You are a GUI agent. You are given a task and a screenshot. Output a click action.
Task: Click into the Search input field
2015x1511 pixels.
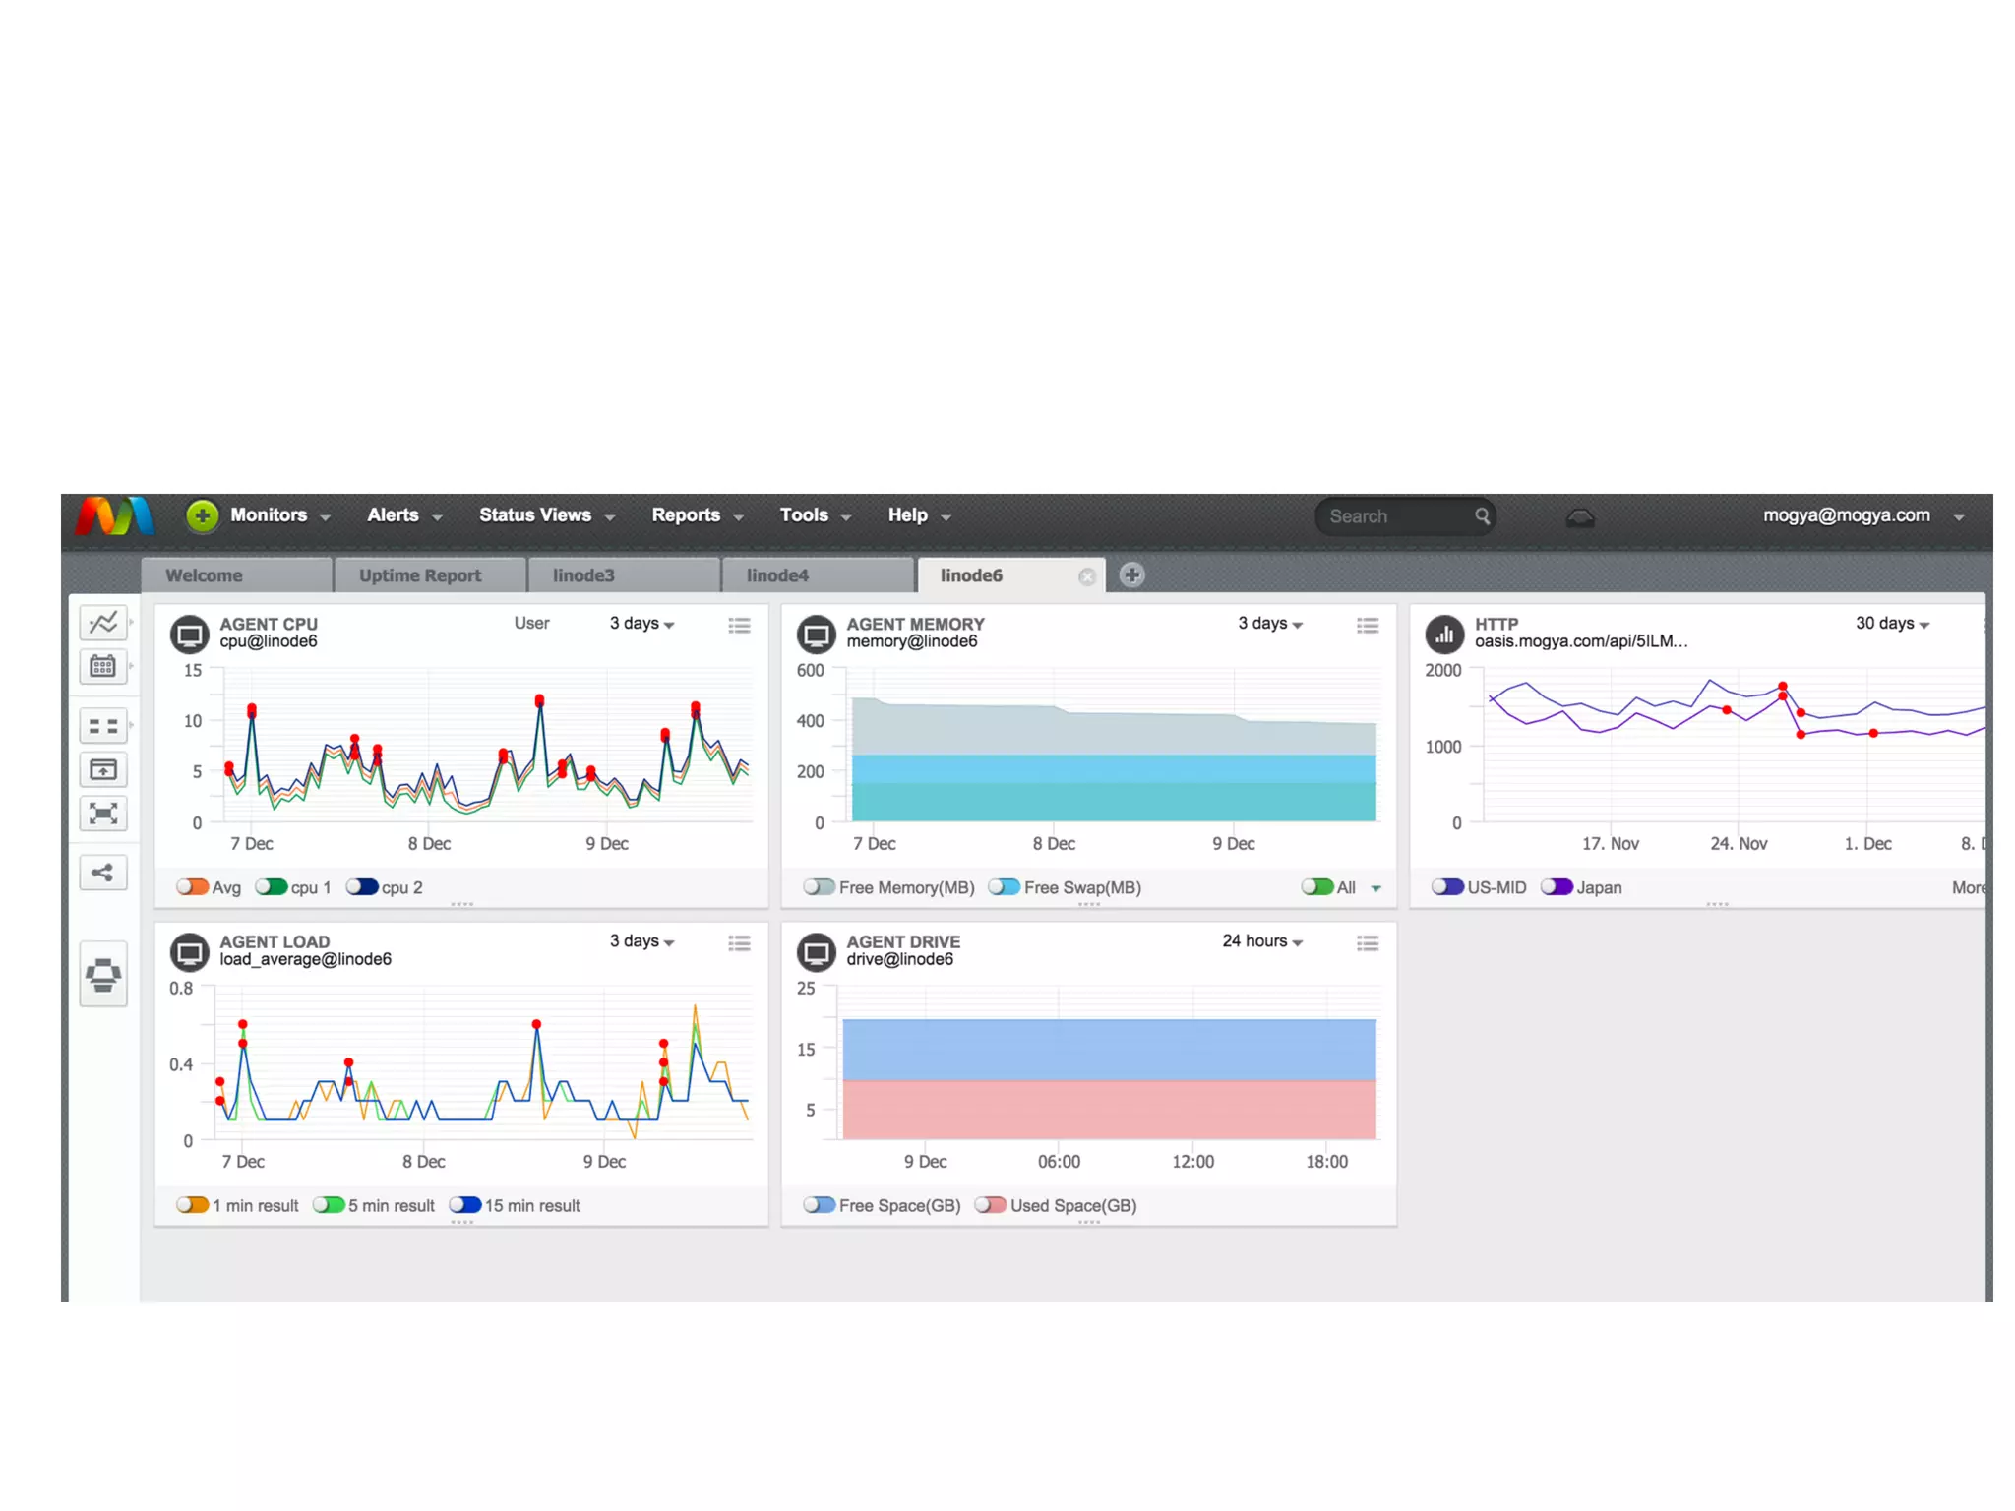coord(1397,516)
